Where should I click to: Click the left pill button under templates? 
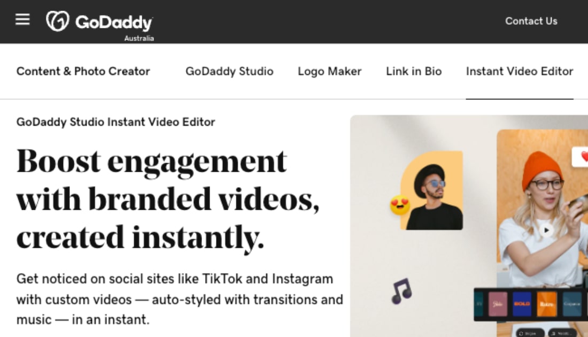point(531,333)
